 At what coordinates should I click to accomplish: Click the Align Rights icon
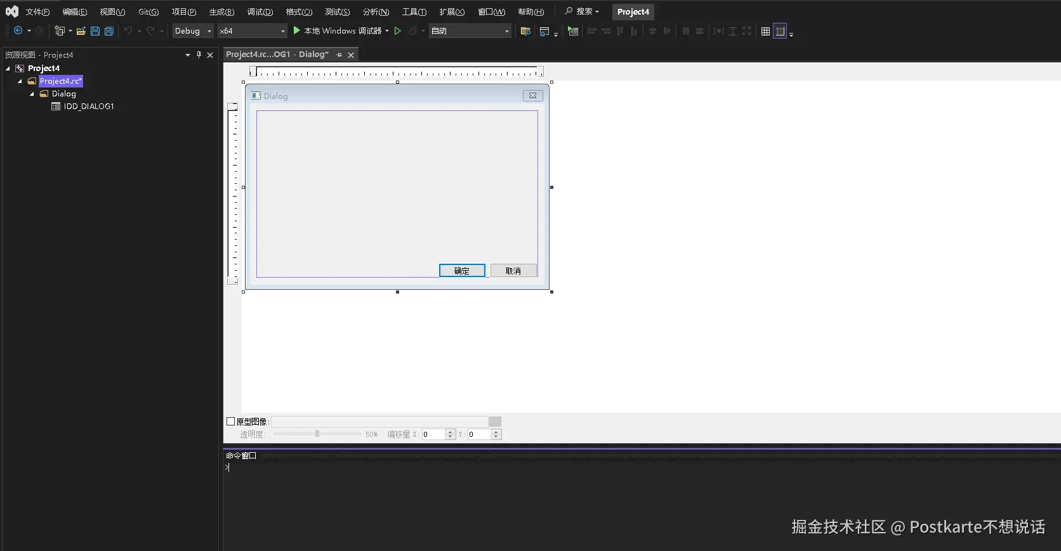[606, 31]
